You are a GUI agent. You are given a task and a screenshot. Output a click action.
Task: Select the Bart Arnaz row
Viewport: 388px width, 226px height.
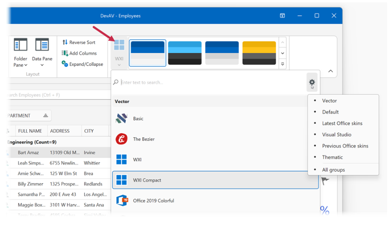coord(59,153)
